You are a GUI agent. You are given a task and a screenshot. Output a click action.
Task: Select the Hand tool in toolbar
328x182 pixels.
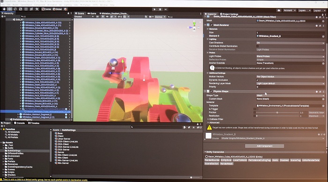4,9
